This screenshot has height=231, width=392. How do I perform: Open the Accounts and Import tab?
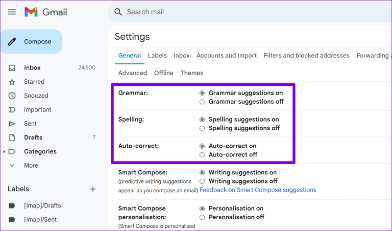[x=226, y=56]
